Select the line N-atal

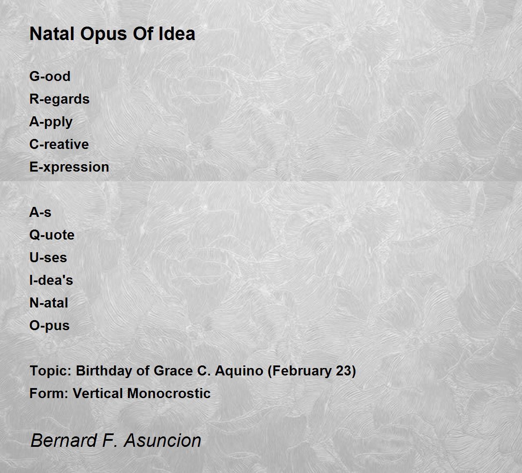[x=49, y=303]
